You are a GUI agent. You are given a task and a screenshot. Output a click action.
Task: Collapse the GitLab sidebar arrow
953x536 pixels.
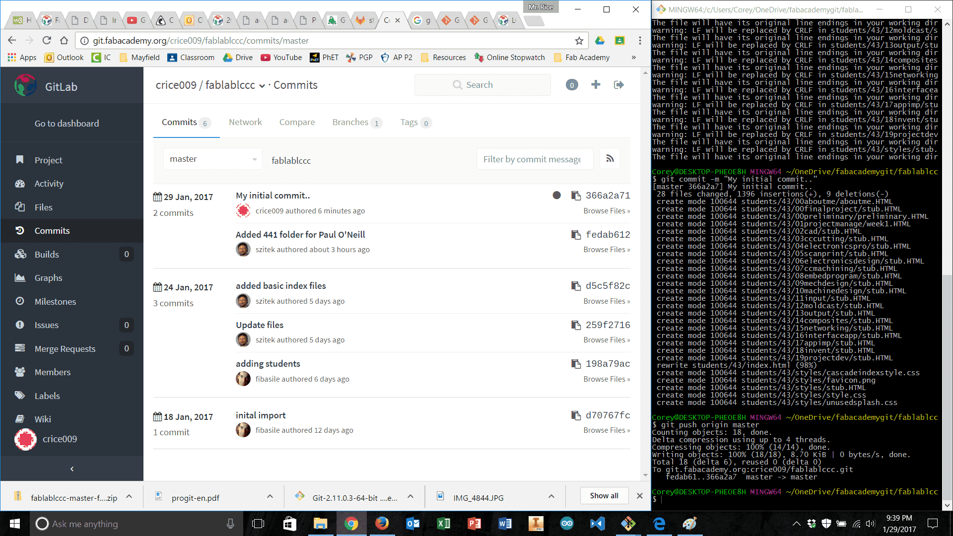point(72,469)
